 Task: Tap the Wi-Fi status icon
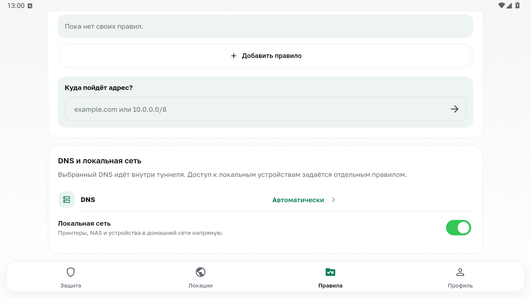point(501,6)
